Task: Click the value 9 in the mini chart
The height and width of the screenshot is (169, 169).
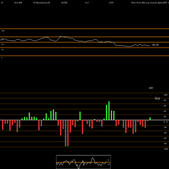Action: point(108,160)
